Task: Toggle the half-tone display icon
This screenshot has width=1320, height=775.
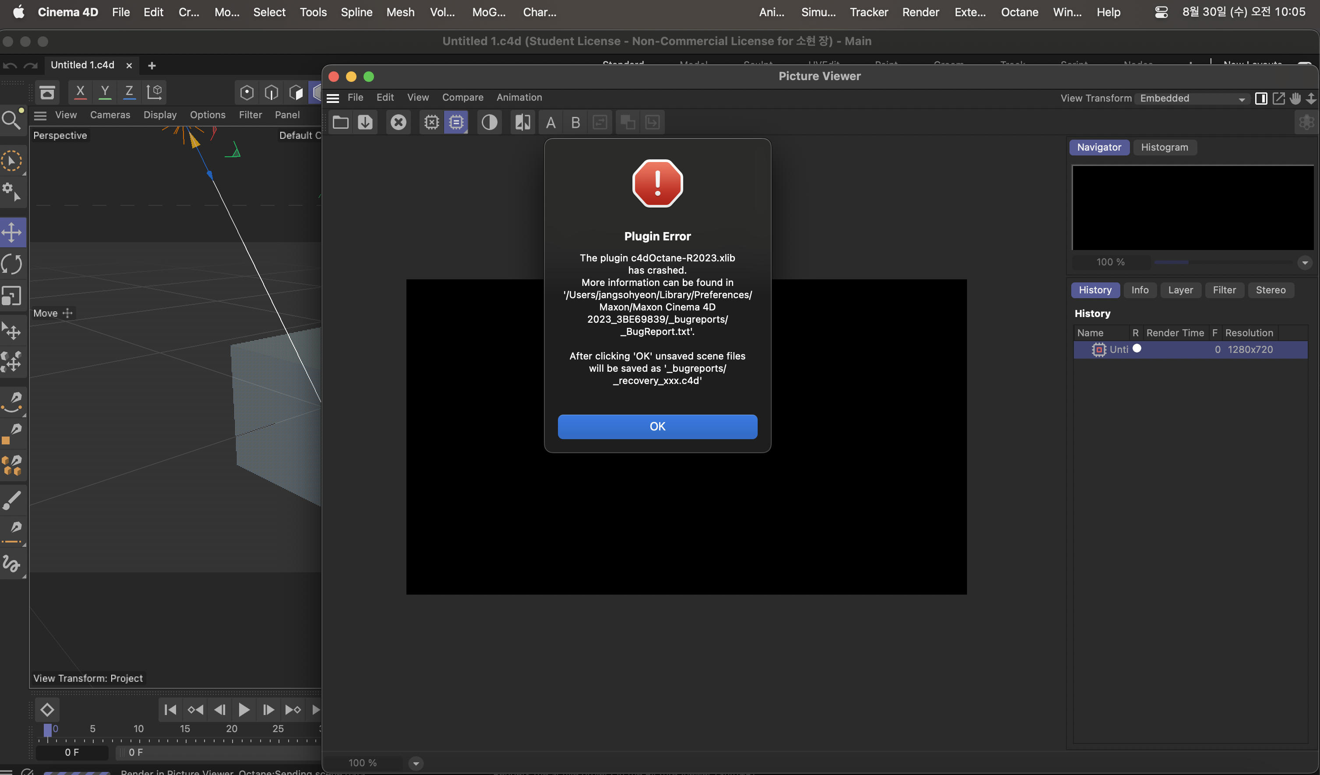Action: coord(489,121)
